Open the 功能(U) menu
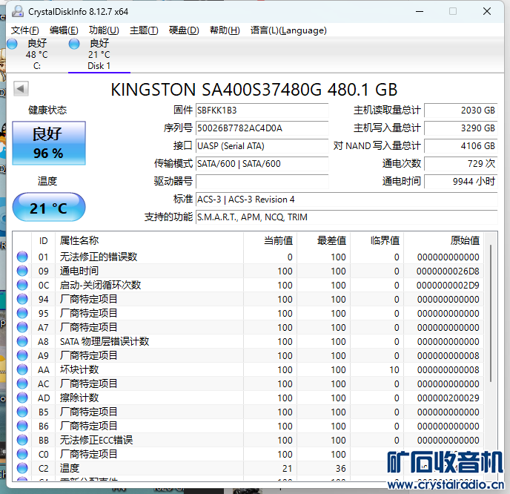 click(x=104, y=30)
